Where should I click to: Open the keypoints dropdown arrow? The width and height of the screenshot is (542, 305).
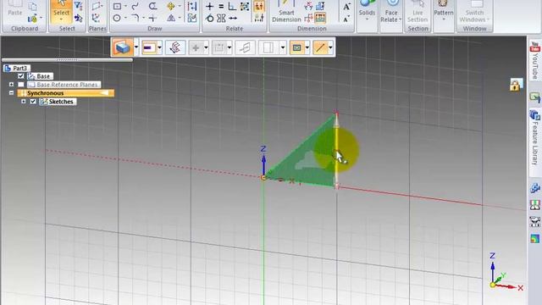pyautogui.click(x=206, y=47)
